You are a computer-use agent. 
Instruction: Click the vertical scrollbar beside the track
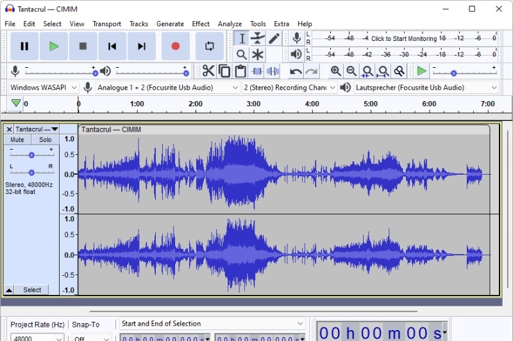click(x=507, y=209)
